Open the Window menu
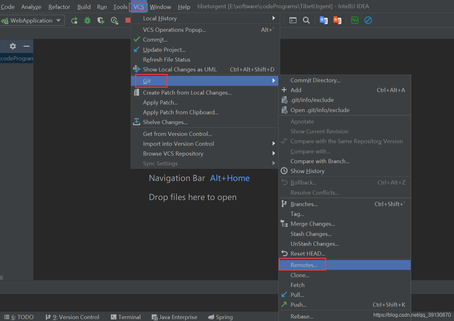Image resolution: width=454 pixels, height=321 pixels. point(160,7)
